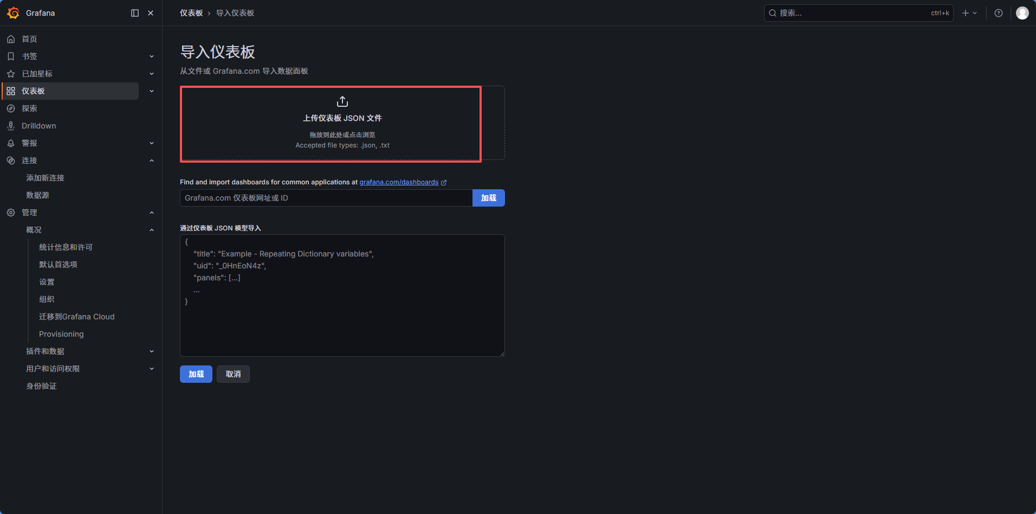Screen dimensions: 1036x514
Task: Expand the 书签 section chevron
Action: [x=152, y=56]
